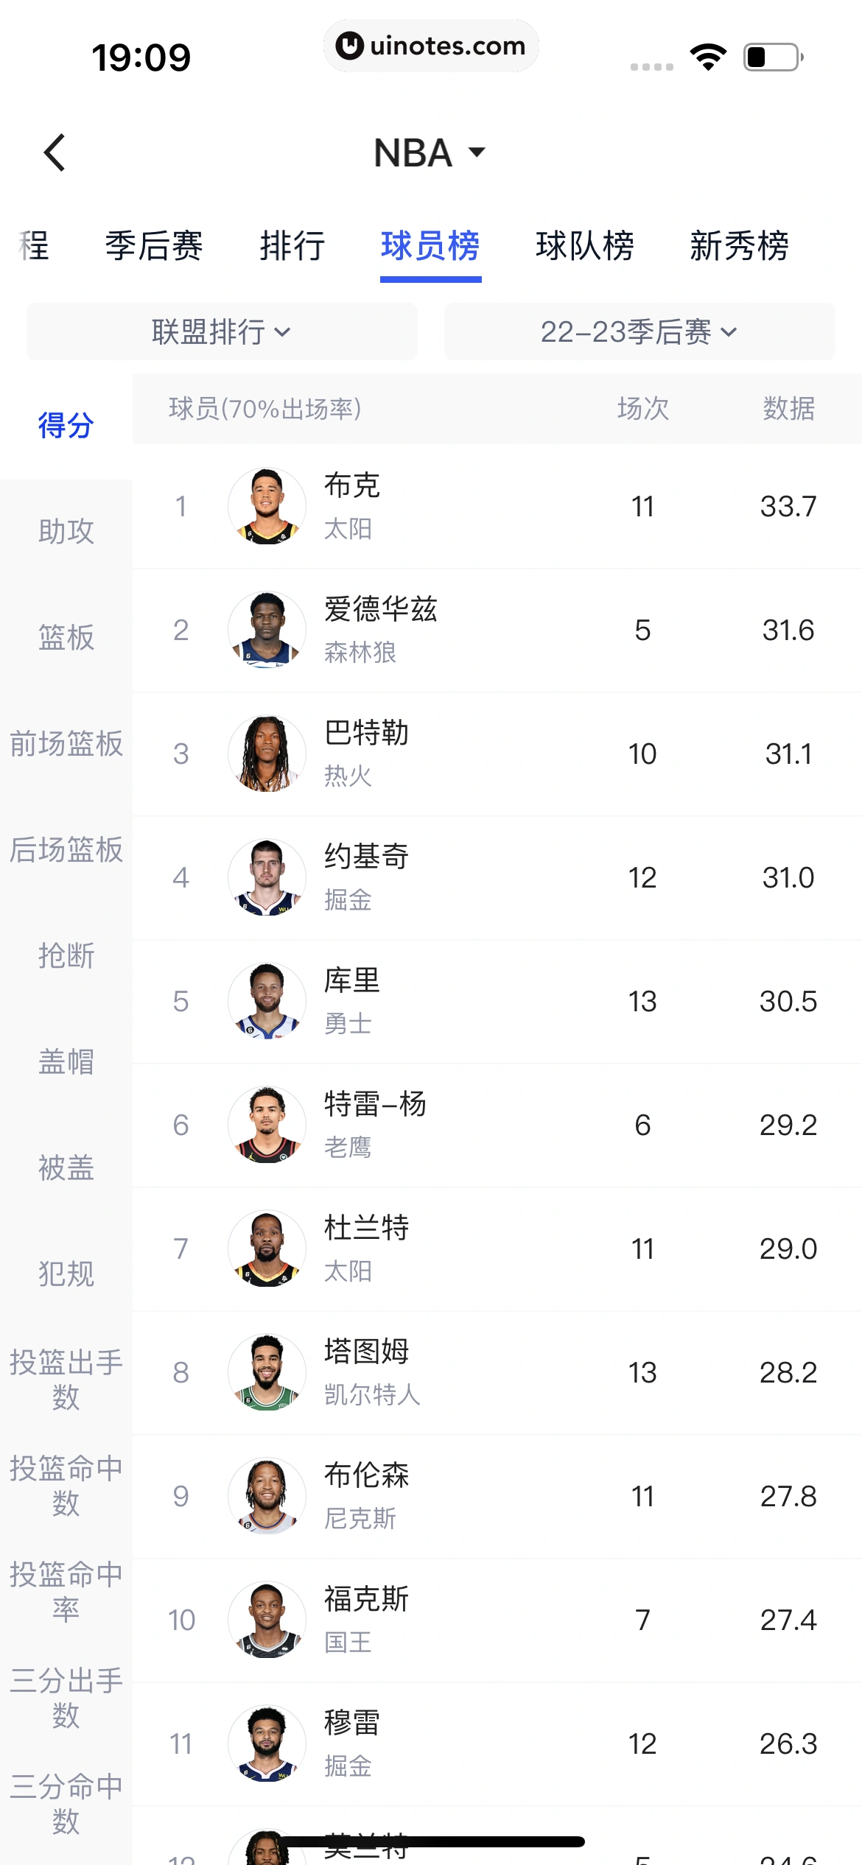Open the NBA league dropdown
The width and height of the screenshot is (862, 1865).
click(x=430, y=153)
